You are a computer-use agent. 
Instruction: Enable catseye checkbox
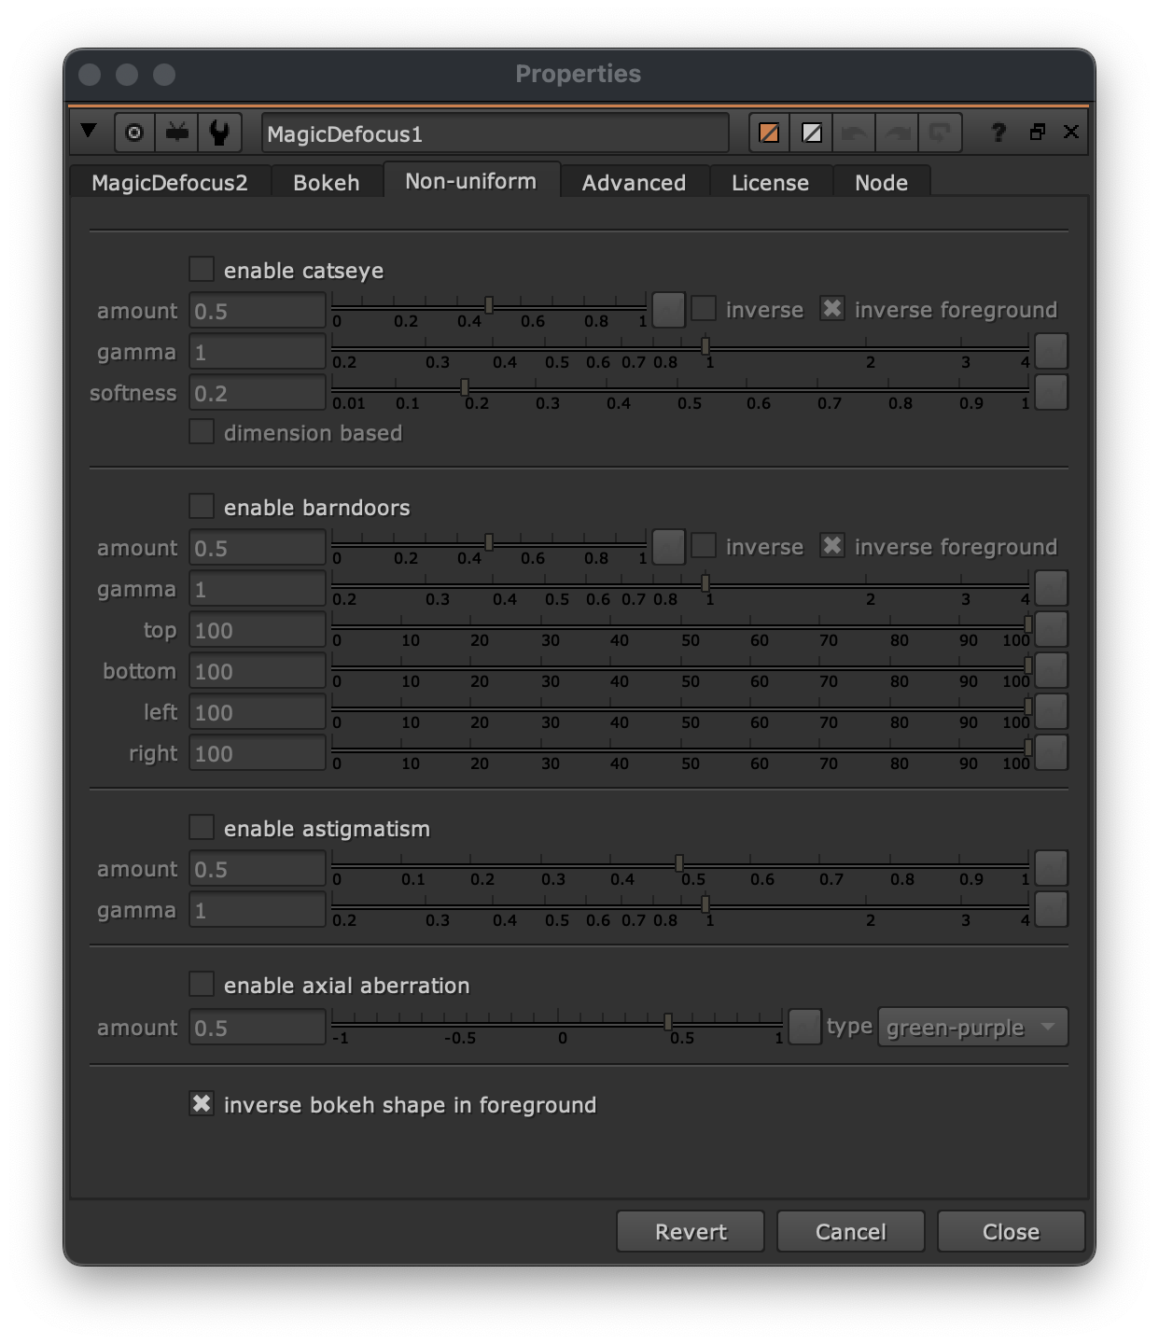[x=202, y=270]
